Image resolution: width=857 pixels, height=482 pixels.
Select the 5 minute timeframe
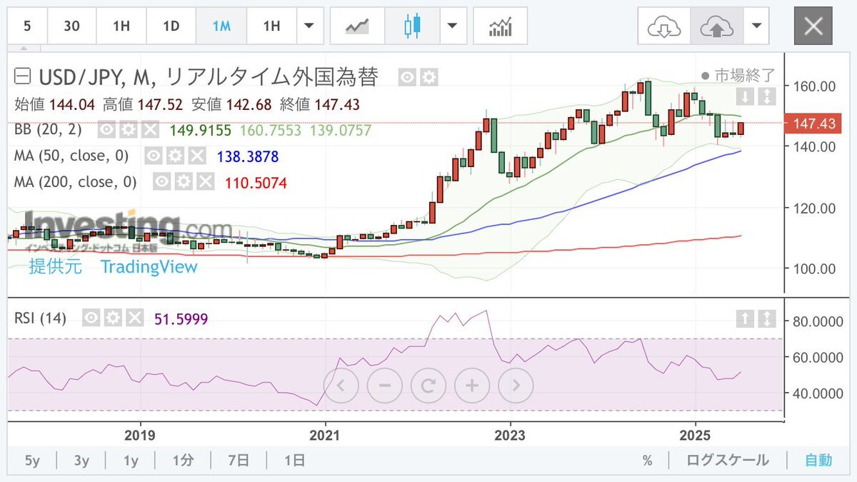27,26
